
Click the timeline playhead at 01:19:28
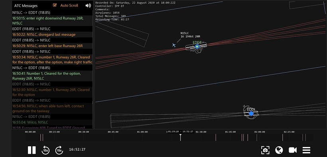pos(181,137)
